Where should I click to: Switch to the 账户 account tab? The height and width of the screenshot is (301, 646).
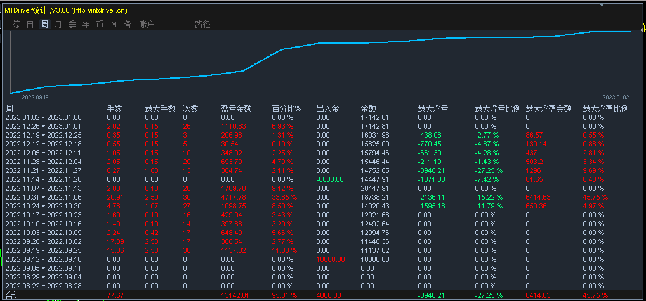147,24
